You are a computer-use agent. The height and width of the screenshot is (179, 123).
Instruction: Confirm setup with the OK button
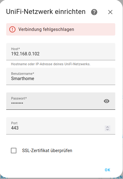[108, 170]
